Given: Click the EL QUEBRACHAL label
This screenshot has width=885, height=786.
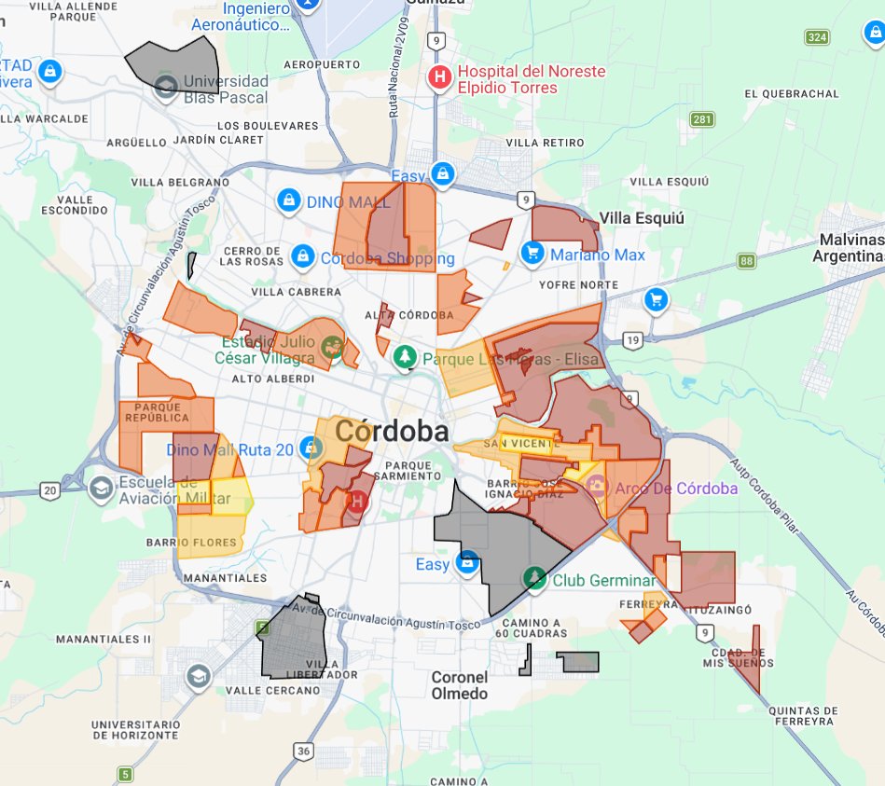Looking at the screenshot, I should (792, 93).
